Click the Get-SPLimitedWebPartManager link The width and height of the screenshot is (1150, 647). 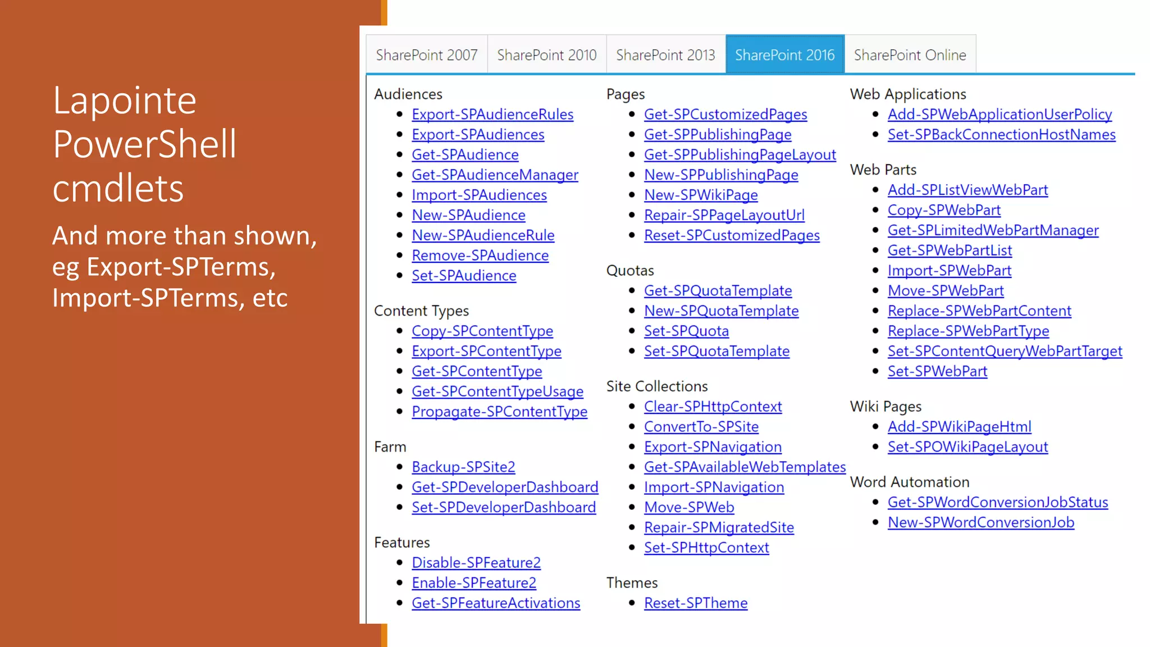pyautogui.click(x=993, y=231)
